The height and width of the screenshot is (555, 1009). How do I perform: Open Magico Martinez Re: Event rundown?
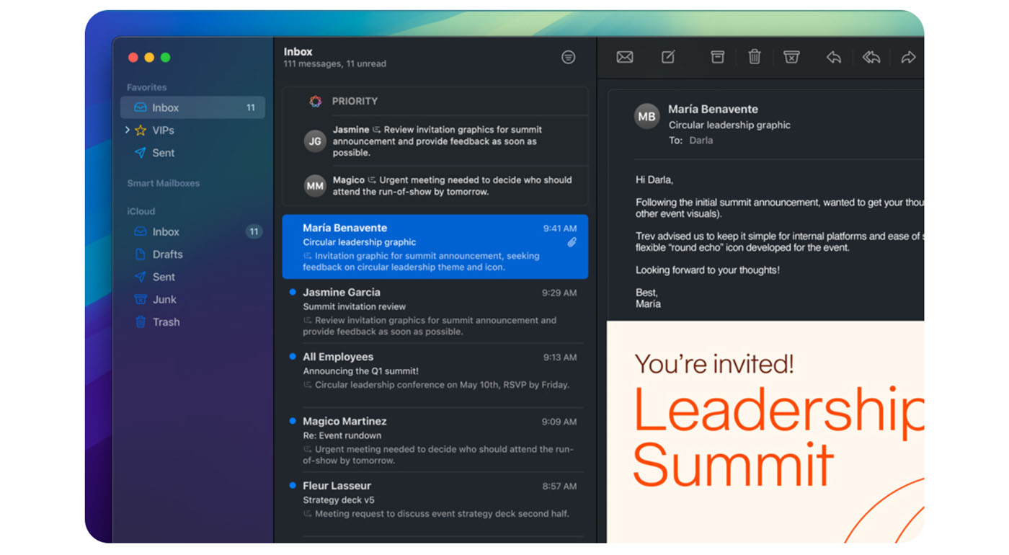[x=435, y=440]
